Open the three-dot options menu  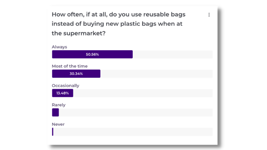(209, 15)
